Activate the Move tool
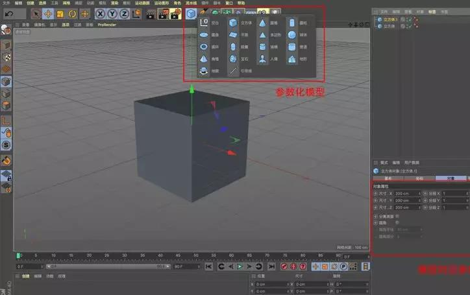 point(48,14)
